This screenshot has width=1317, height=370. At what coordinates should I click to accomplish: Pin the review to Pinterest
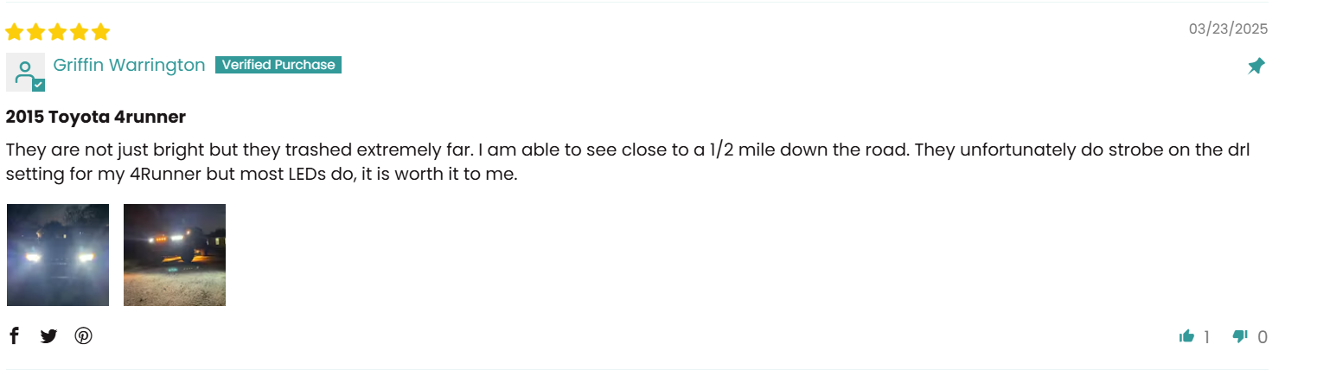[x=83, y=336]
